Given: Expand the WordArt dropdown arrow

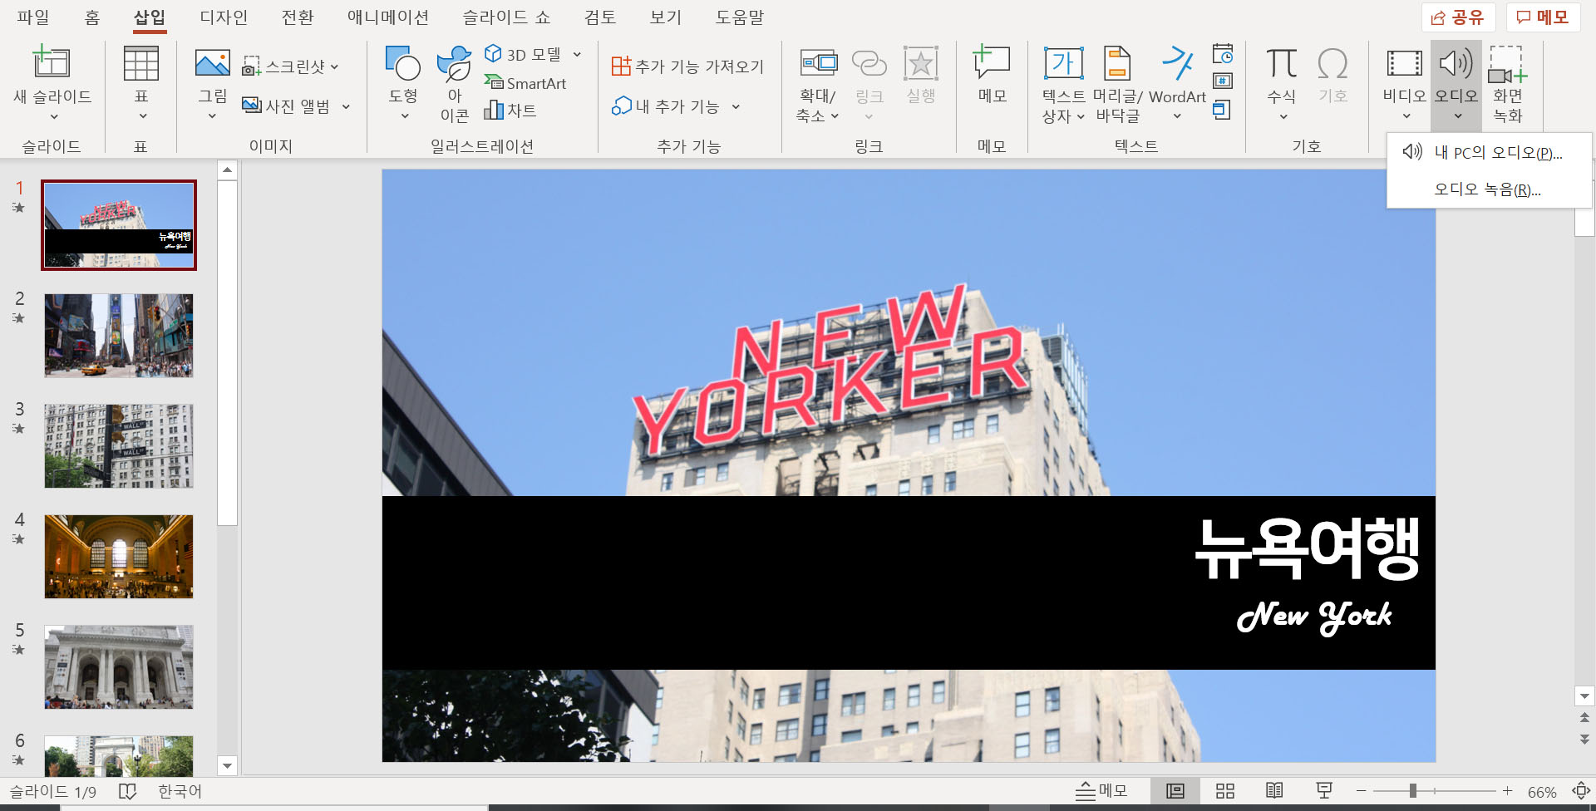Looking at the screenshot, I should (1177, 116).
